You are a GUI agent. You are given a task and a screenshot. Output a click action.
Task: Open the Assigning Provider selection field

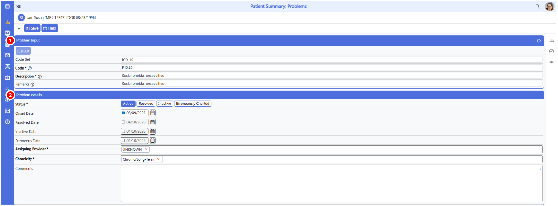[331, 150]
